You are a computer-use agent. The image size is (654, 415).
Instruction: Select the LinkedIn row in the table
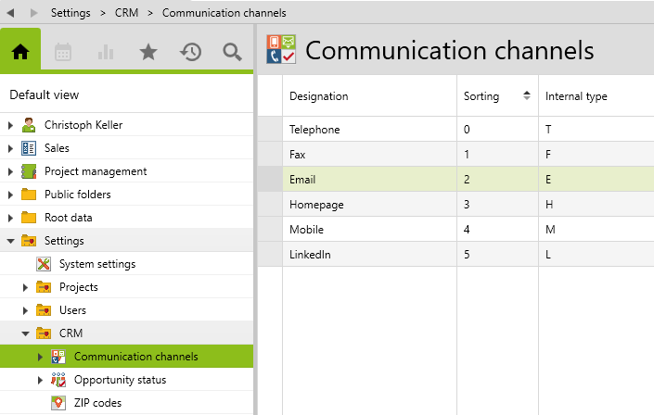pos(310,254)
